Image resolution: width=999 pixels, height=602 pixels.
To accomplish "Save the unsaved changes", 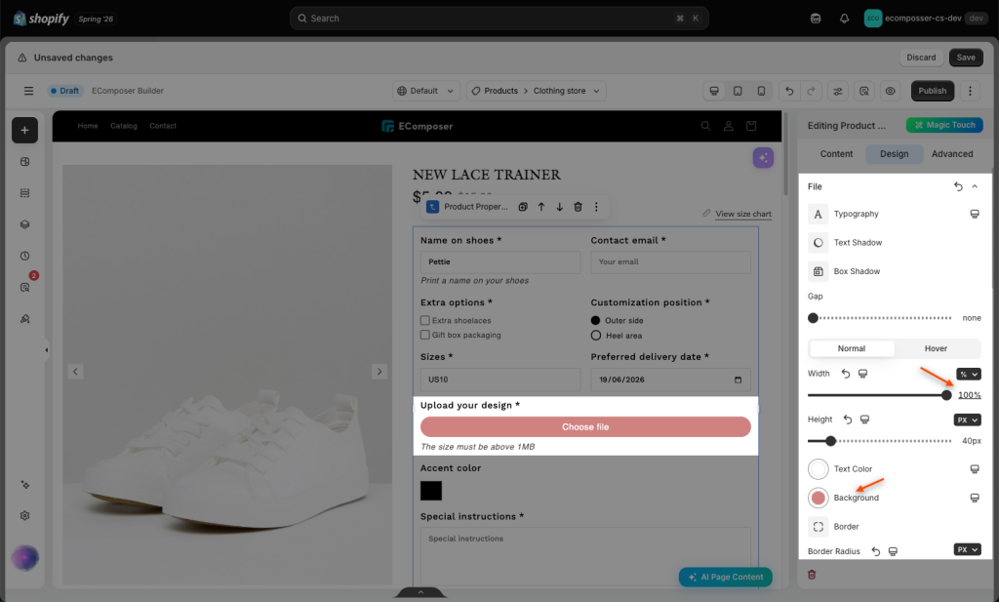I will point(966,58).
